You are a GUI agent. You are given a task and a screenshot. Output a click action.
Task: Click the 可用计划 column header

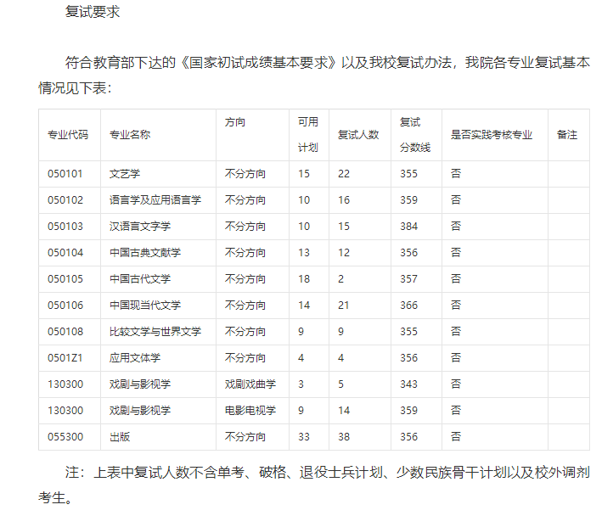pos(307,134)
